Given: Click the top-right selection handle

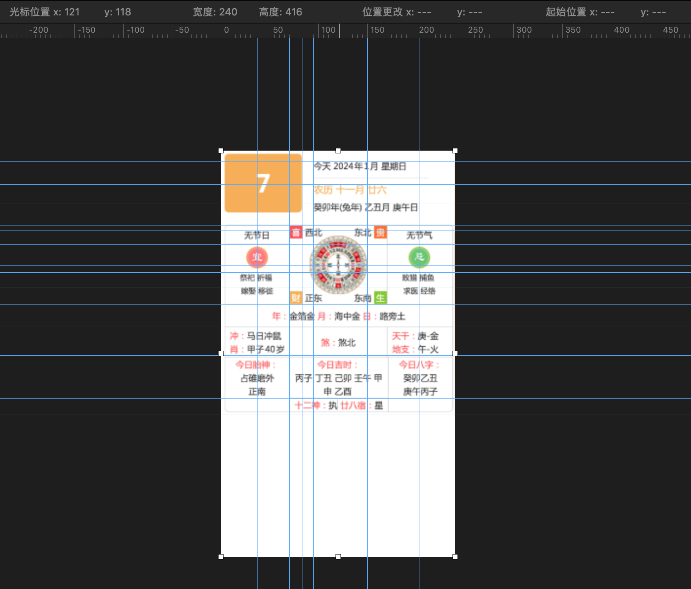Looking at the screenshot, I should (x=455, y=151).
